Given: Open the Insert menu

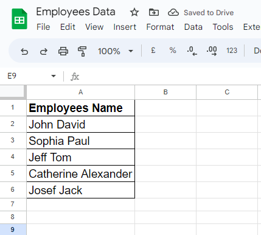Looking at the screenshot, I should tap(125, 27).
